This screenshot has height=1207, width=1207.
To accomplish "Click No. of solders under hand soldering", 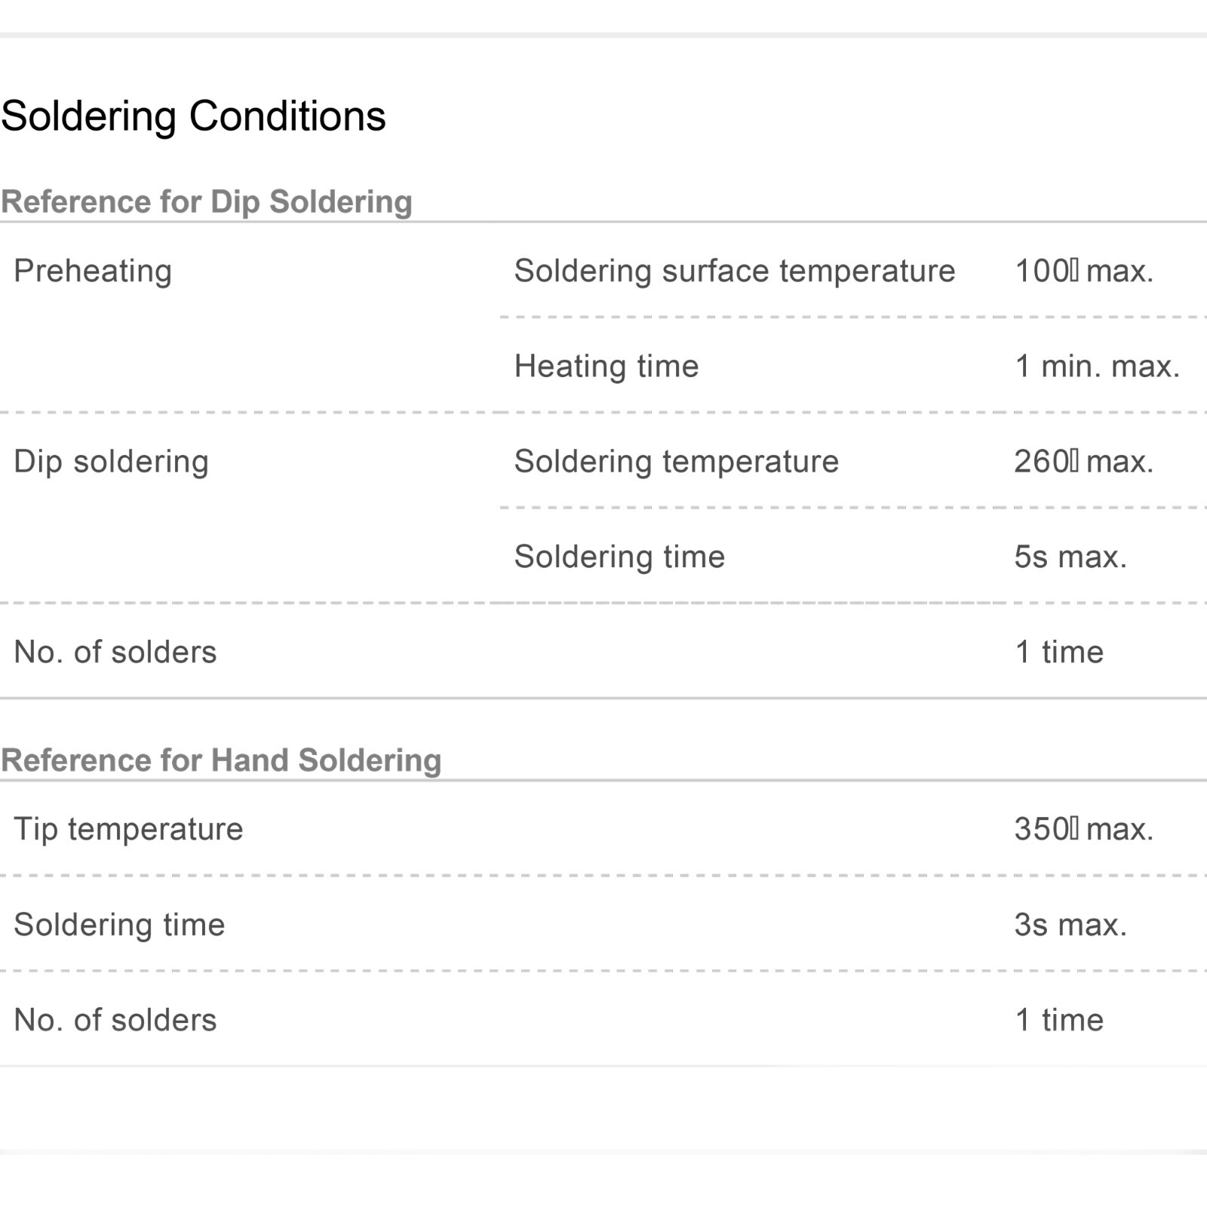I will pos(115,1020).
